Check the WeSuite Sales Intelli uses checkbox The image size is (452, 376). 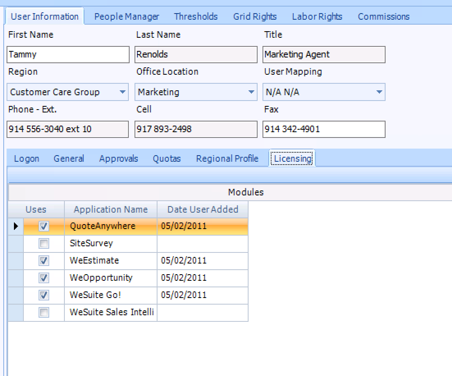coord(44,312)
